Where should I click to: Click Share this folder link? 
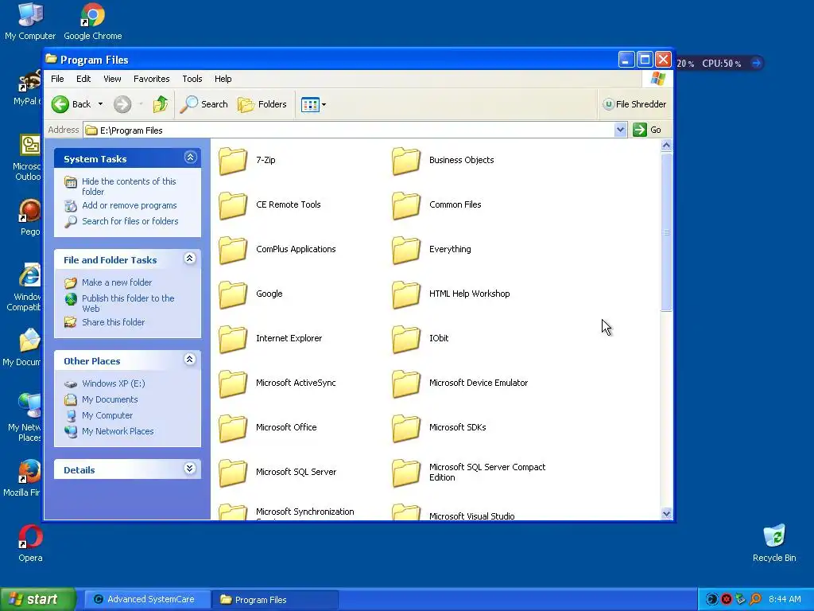[113, 322]
